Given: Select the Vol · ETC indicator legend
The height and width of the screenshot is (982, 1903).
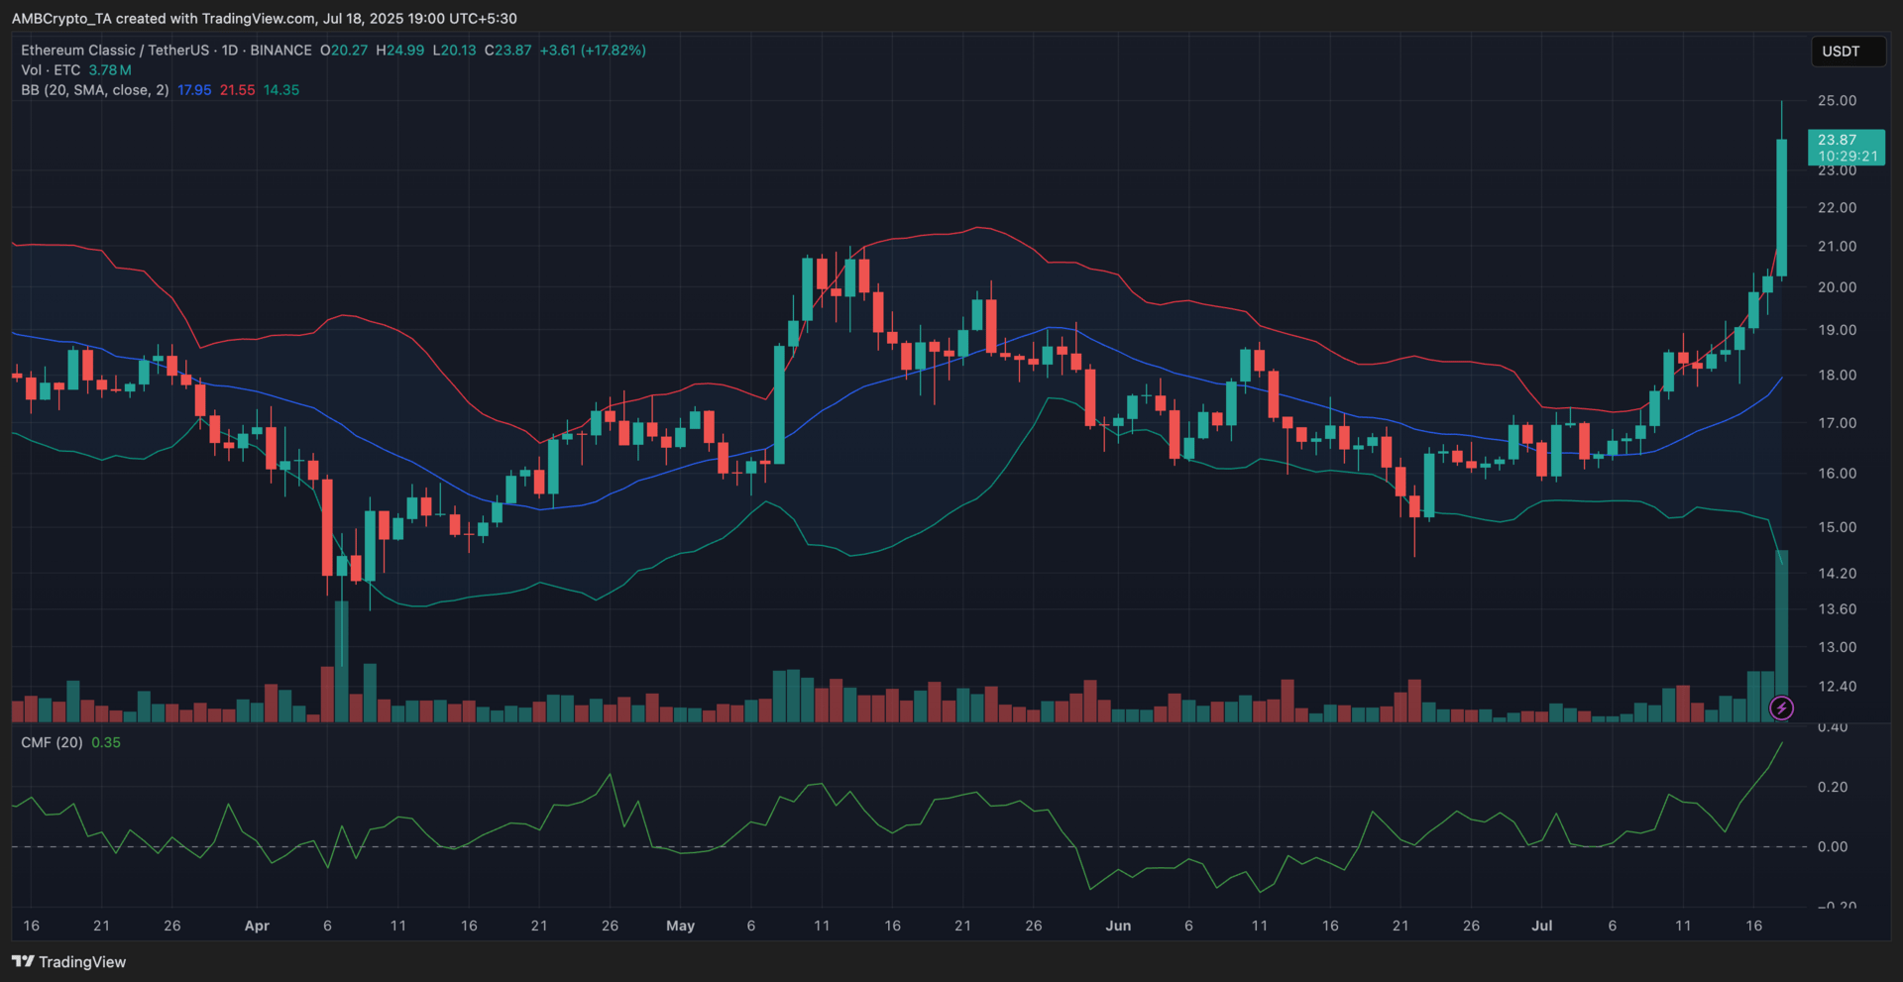Looking at the screenshot, I should coord(51,70).
